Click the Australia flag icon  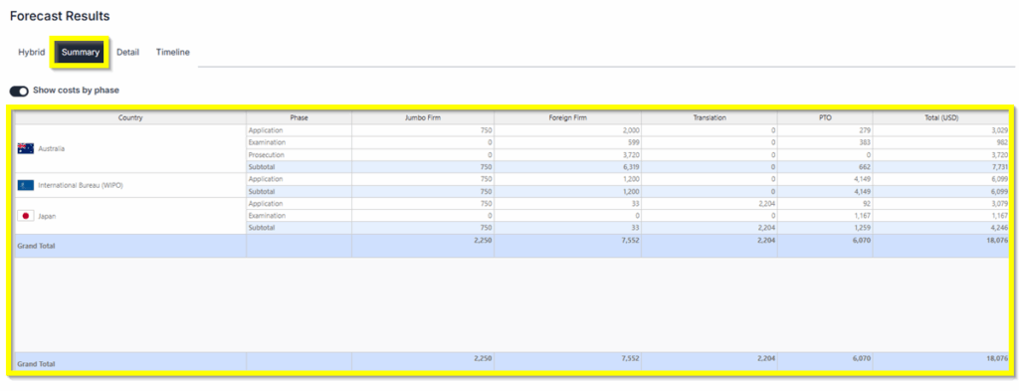pos(26,148)
